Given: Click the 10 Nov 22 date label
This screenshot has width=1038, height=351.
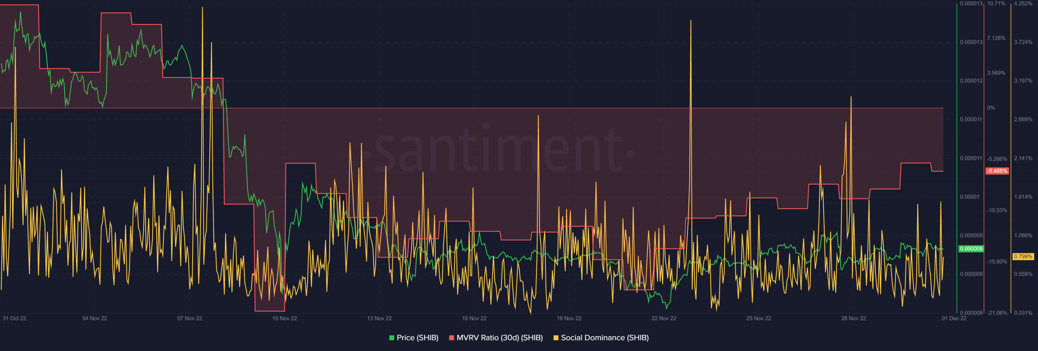Looking at the screenshot, I should pos(284,318).
